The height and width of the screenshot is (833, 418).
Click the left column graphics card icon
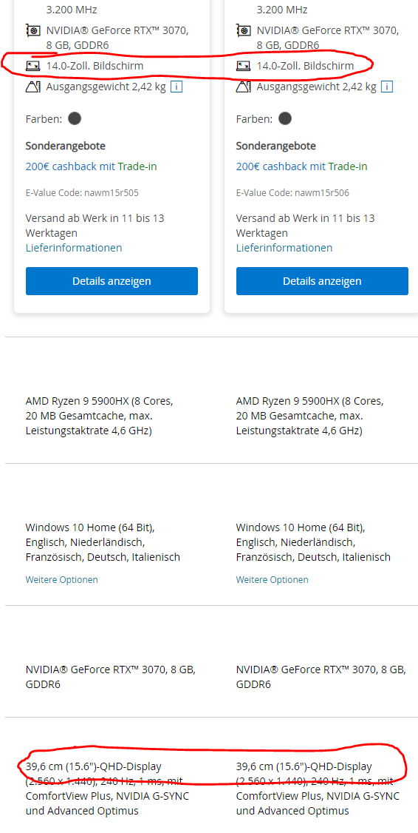point(33,31)
